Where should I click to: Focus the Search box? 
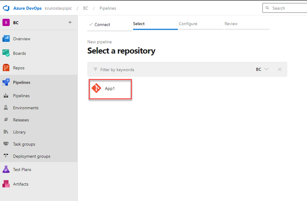pyautogui.click(x=285, y=8)
